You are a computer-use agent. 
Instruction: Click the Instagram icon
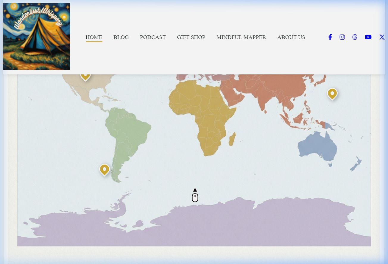(x=342, y=37)
